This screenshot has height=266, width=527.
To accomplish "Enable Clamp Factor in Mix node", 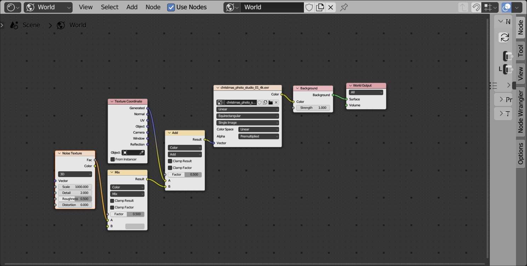I will (112, 207).
